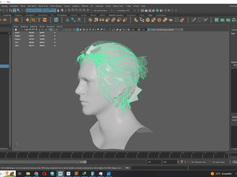Switch to the Sculpting shelf tab
Viewport: 237px width, 177px height.
click(7, 15)
